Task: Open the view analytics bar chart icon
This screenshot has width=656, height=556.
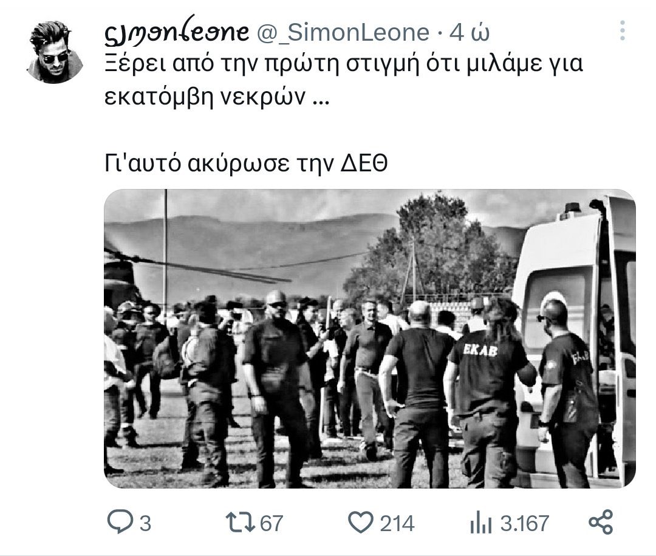Action: click(x=480, y=523)
